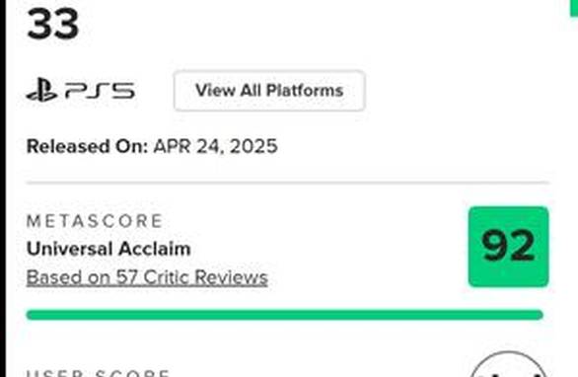The height and width of the screenshot is (377, 578).
Task: Click the Released On label
Action: pyautogui.click(x=87, y=146)
